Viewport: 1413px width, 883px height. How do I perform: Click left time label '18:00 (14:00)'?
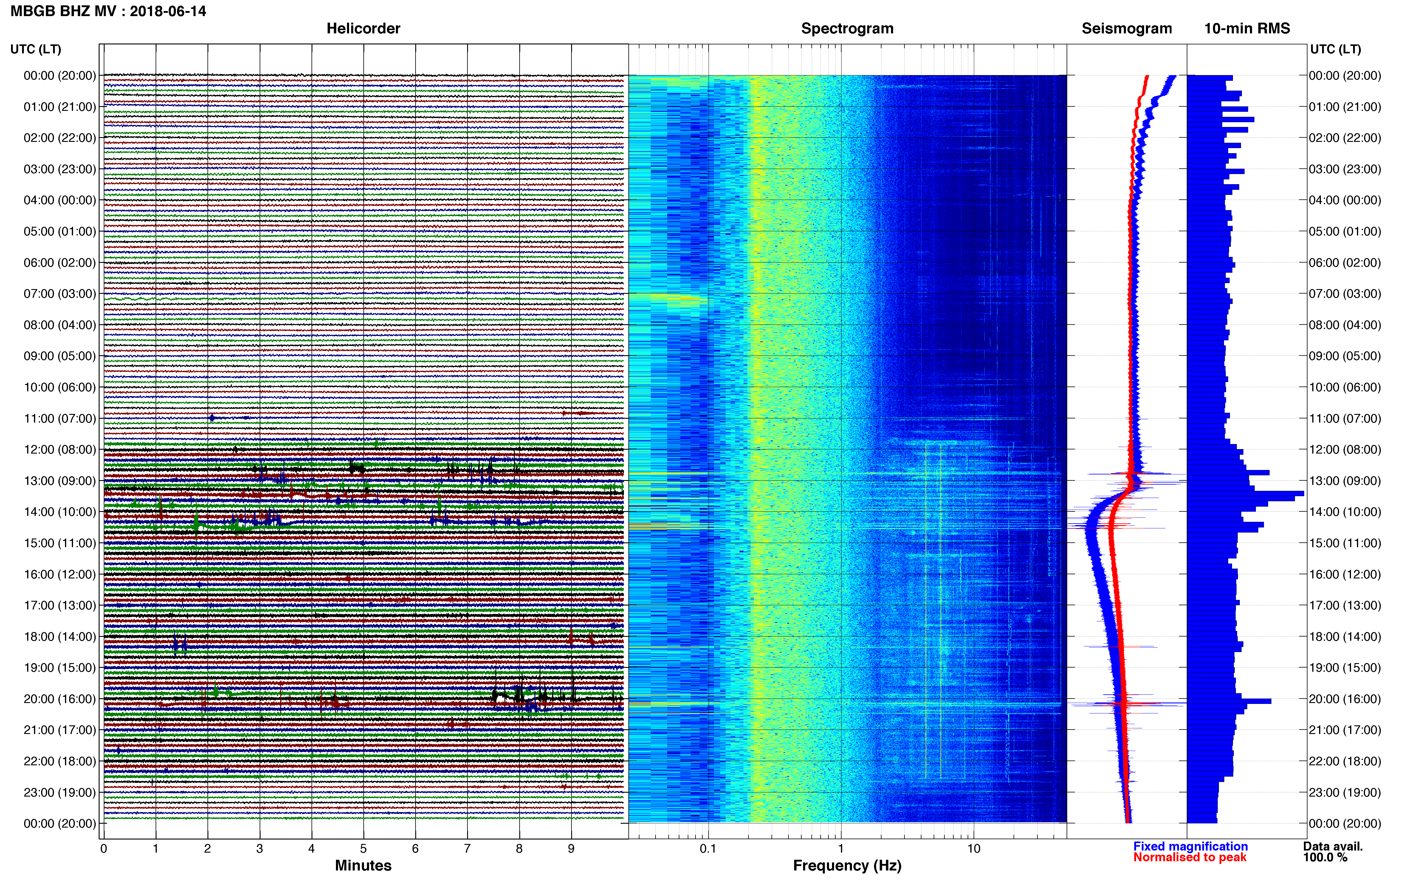click(60, 637)
